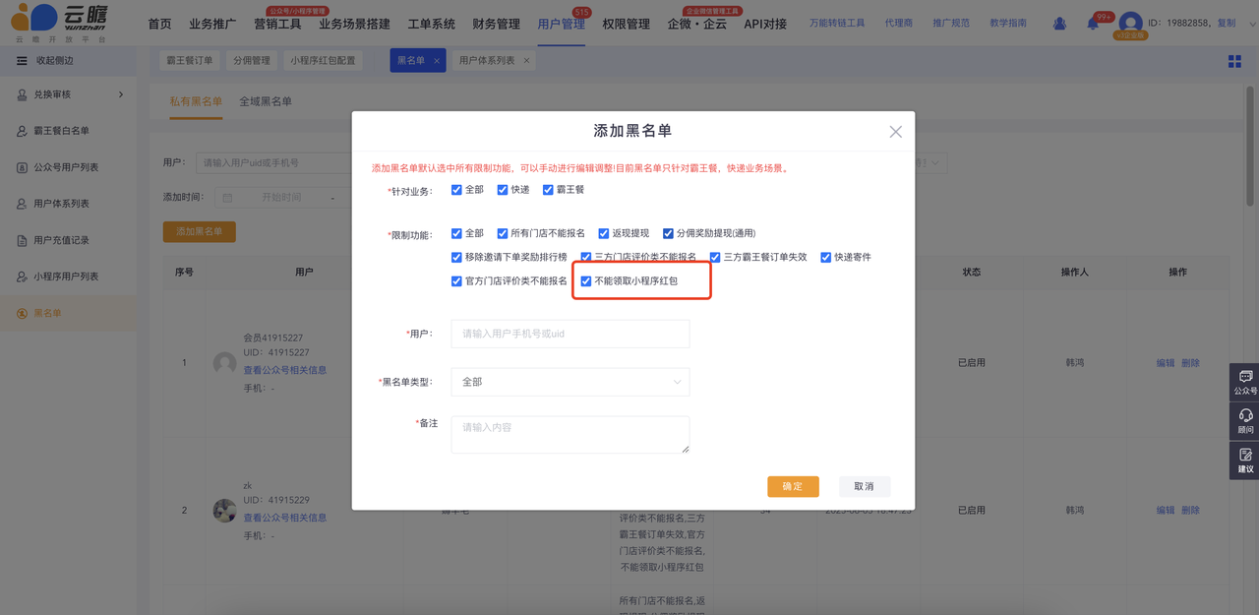This screenshot has height=615, width=1259.
Task: Click the 备注 textarea in dialog
Action: 570,435
